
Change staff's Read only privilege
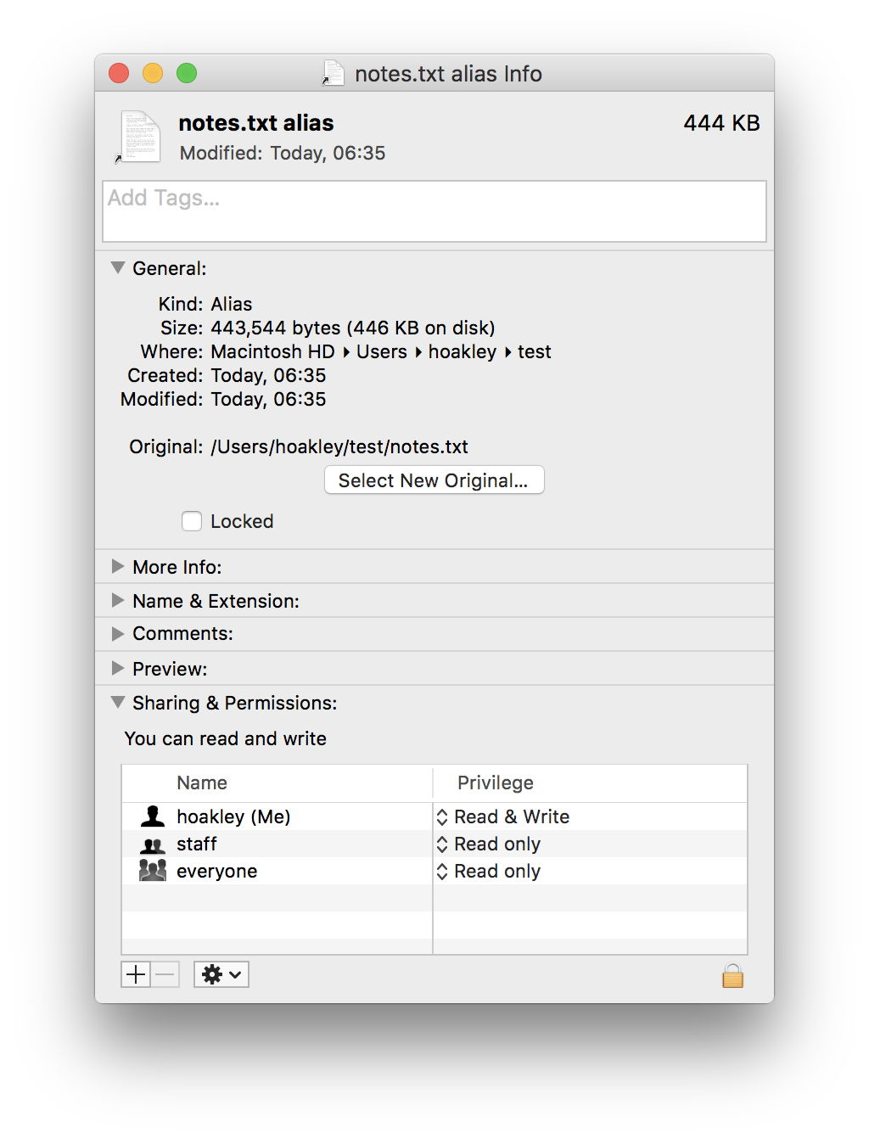point(489,844)
